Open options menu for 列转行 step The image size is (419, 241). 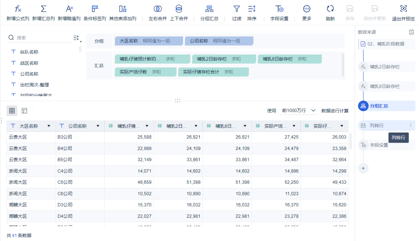[411, 126]
